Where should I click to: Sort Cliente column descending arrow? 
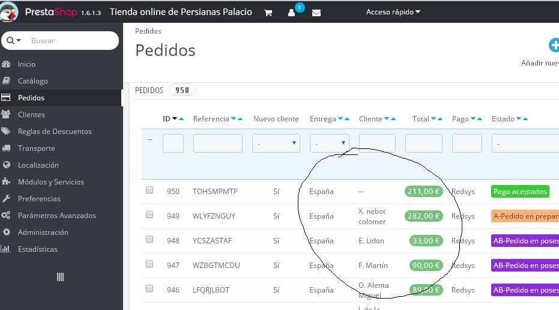pos(387,118)
